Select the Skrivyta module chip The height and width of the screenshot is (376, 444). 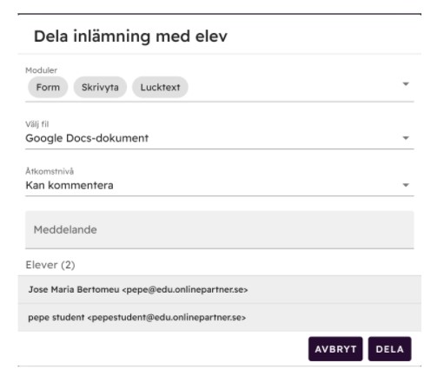100,87
